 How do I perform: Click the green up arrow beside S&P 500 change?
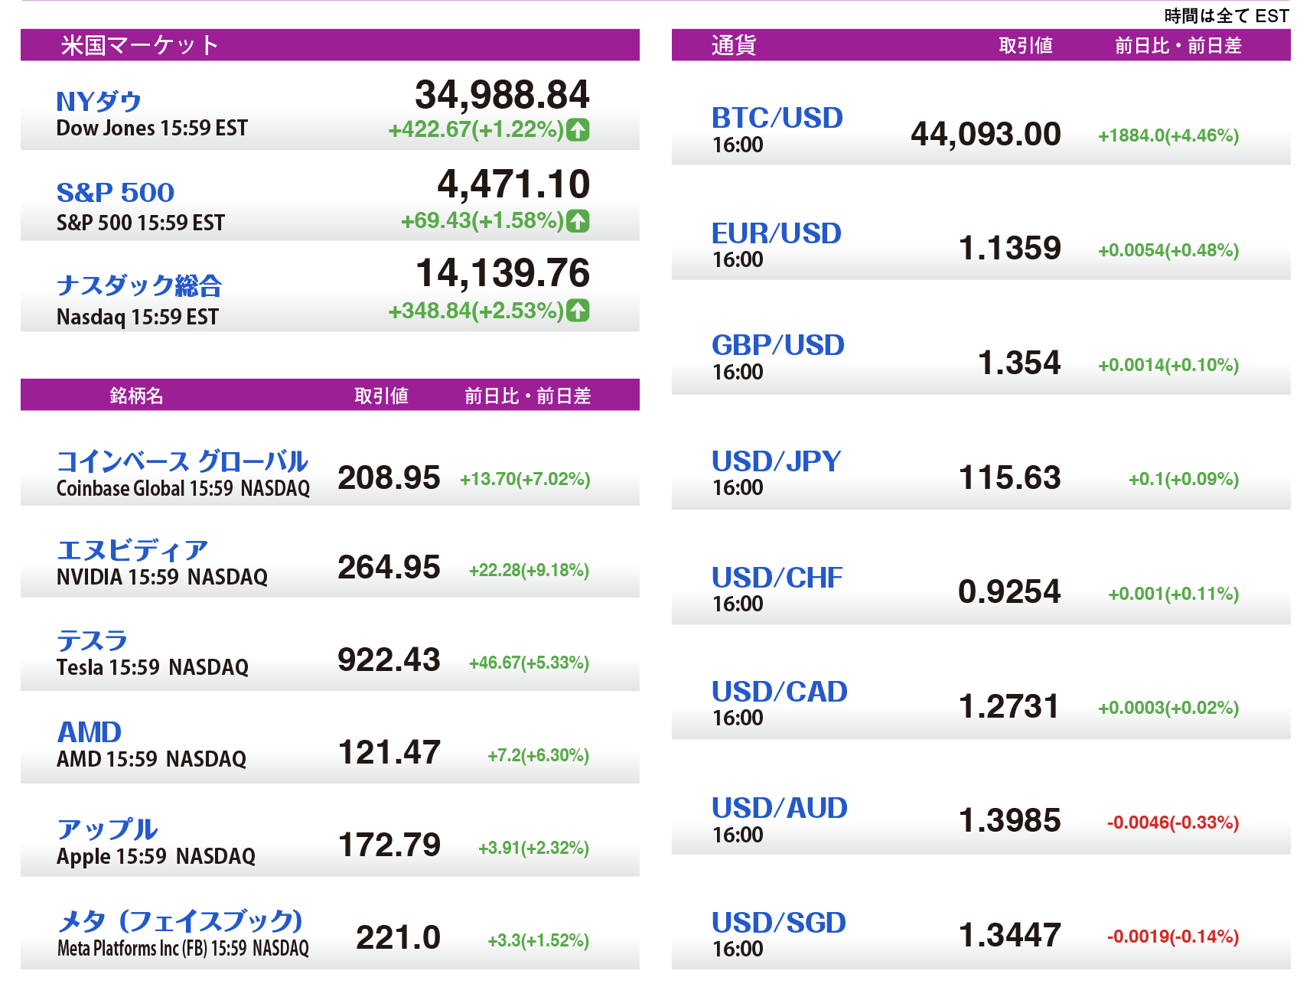578,221
